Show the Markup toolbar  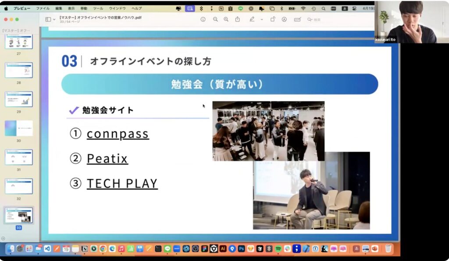[284, 19]
